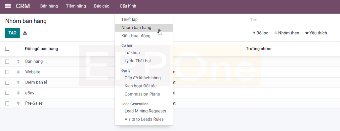Click the reorder handle for Điểm bán lẻ
Image resolution: width=340 pixels, height=131 pixels.
click(18, 82)
